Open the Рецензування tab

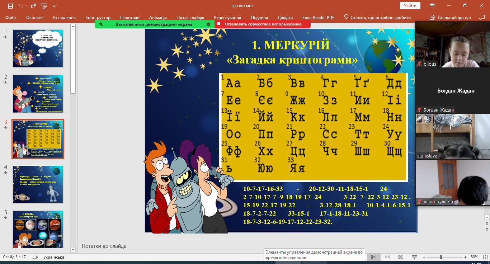(227, 18)
